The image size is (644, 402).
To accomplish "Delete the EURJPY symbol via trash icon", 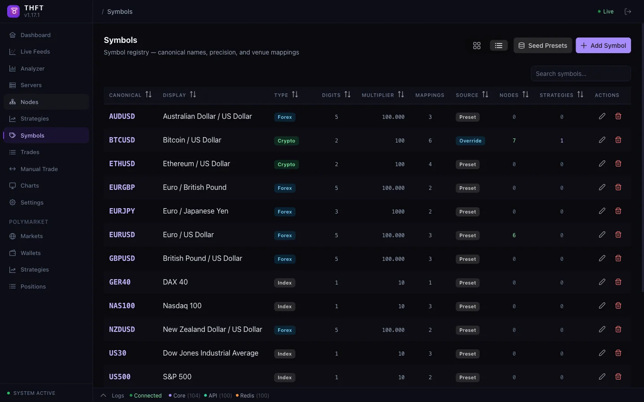I will (618, 211).
